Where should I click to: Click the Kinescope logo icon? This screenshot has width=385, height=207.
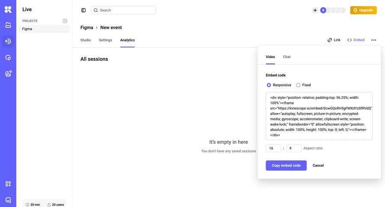click(8, 9)
